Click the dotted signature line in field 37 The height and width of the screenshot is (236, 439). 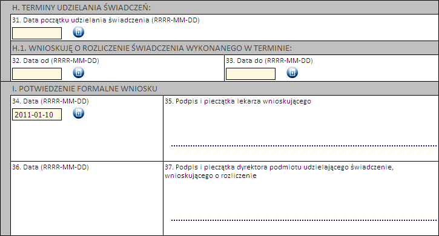point(304,220)
